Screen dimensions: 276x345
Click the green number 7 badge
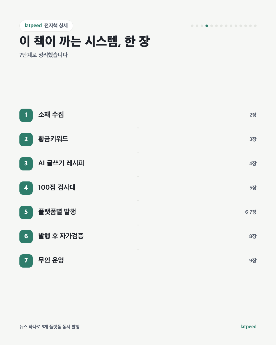tap(26, 261)
